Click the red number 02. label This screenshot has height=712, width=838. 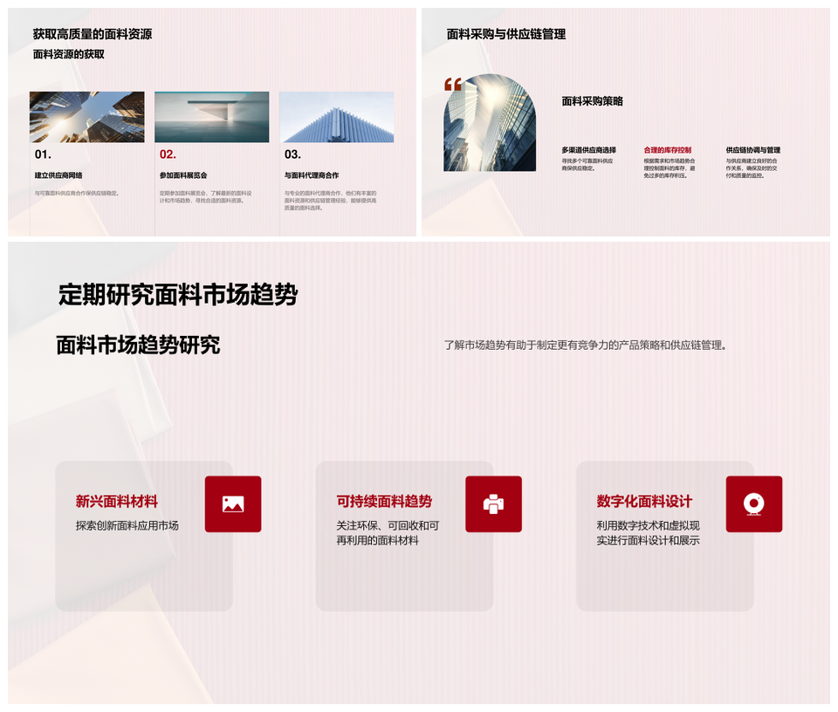coord(168,154)
